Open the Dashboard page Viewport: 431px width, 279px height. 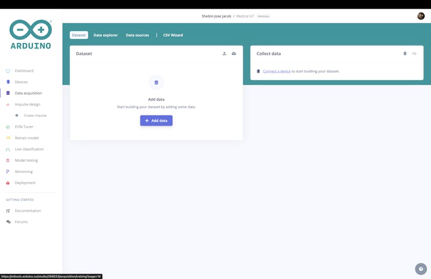pos(24,71)
